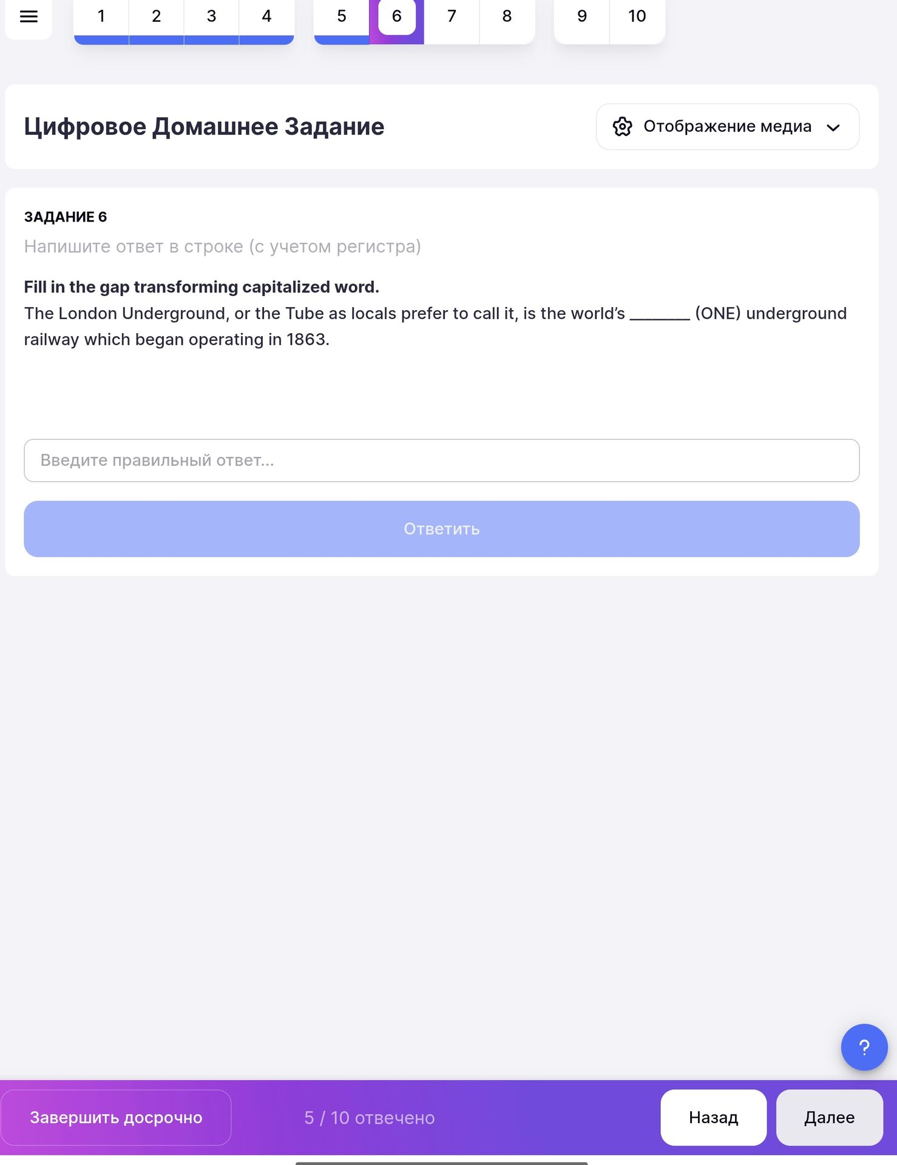Viewport: 897px width, 1165px height.
Task: Switch to question 10
Action: pos(637,18)
